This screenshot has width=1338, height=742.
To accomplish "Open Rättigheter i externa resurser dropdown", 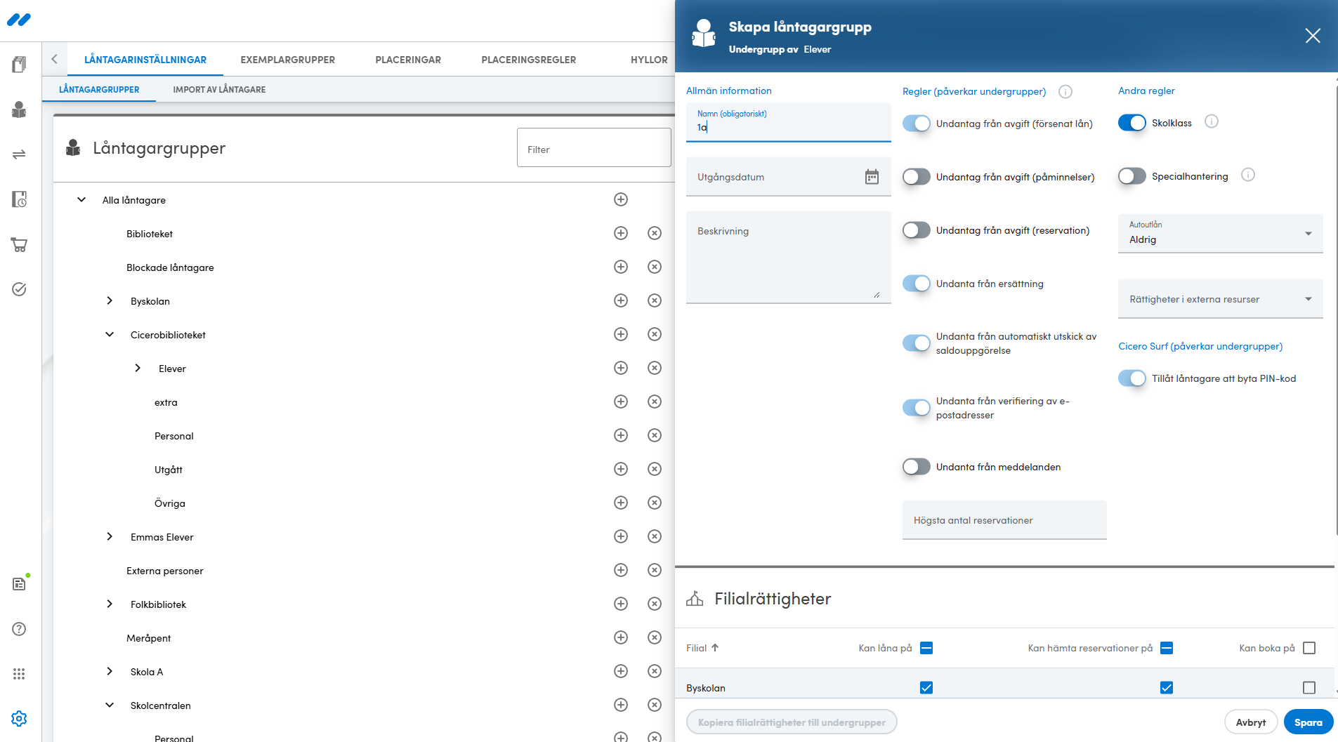I will tap(1221, 299).
